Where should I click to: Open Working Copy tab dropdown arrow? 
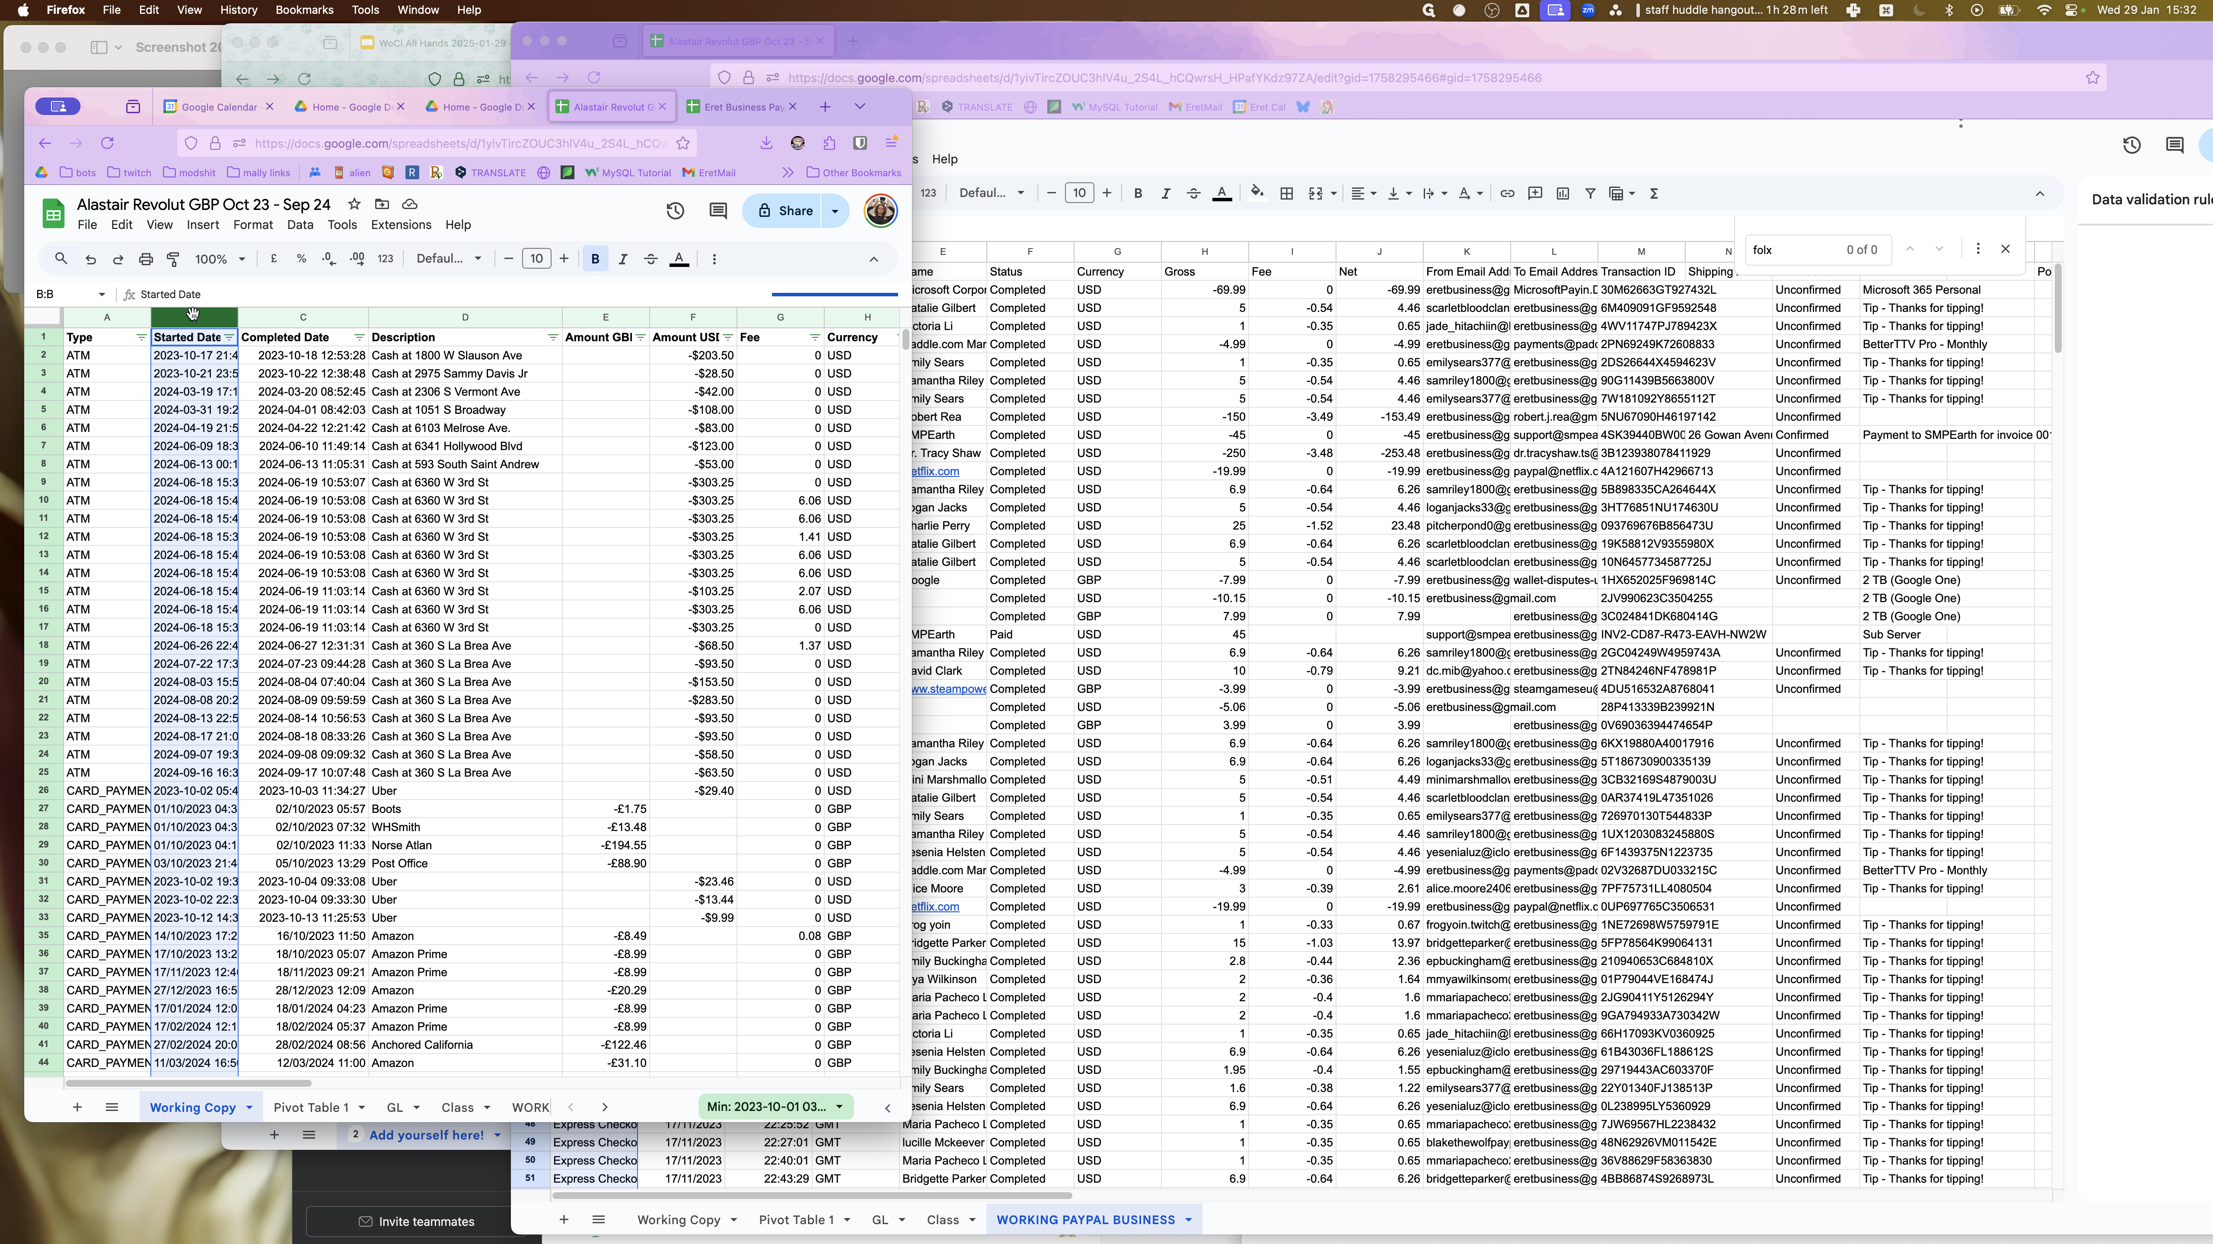coord(250,1108)
